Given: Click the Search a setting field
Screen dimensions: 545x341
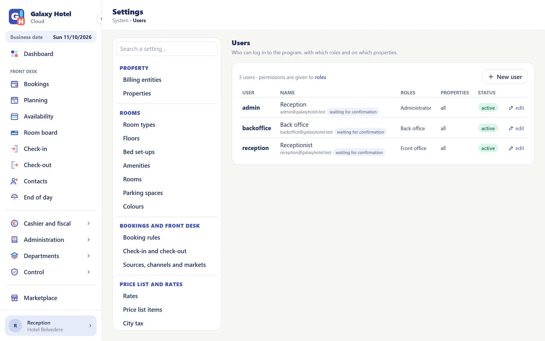Looking at the screenshot, I should point(167,49).
